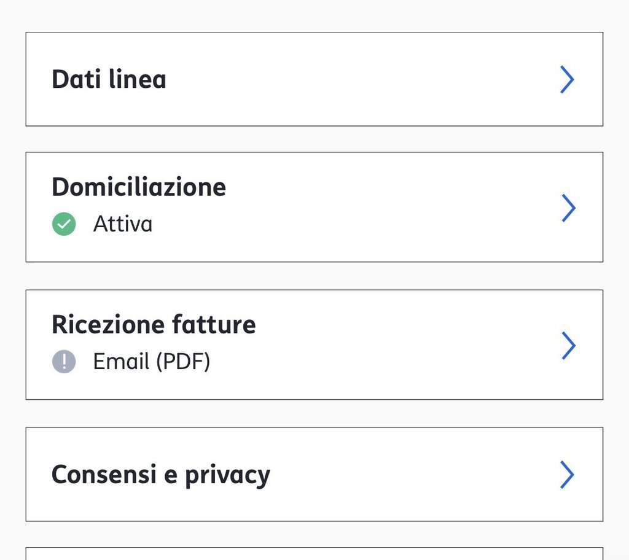The image size is (629, 560).
Task: Click the chevron arrow on Dati linea
Action: (x=567, y=80)
